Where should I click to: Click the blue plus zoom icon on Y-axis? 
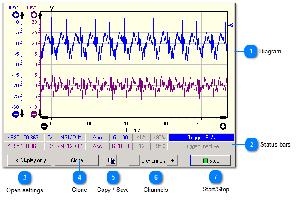[x=15, y=15]
